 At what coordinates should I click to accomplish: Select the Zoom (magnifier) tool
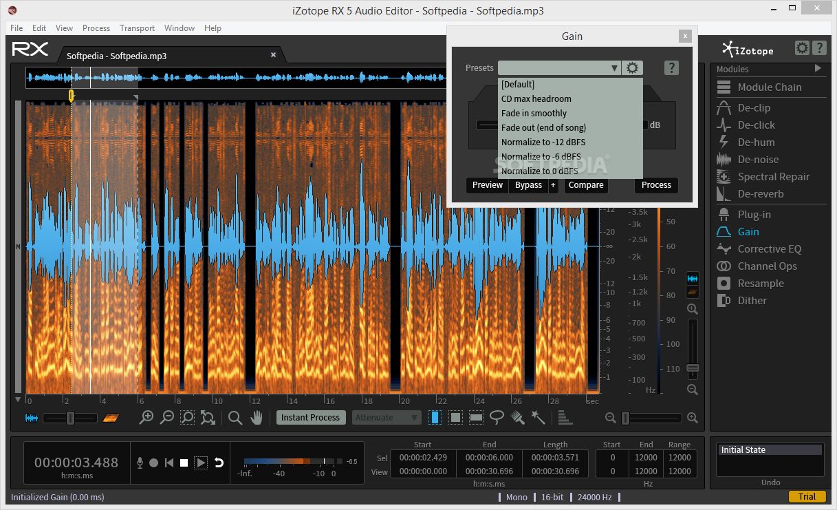235,417
